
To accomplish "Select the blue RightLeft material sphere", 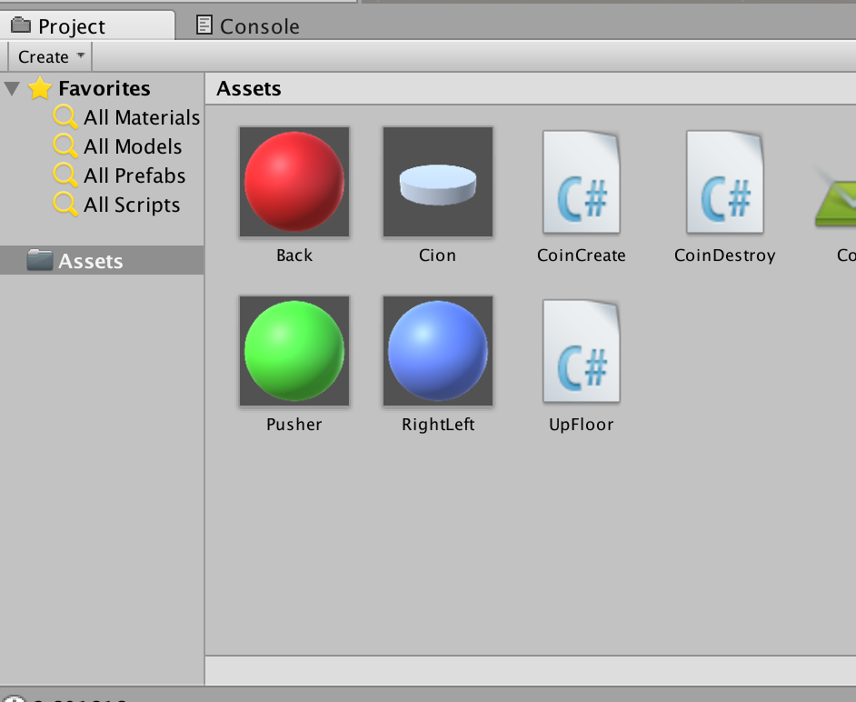I will click(x=438, y=351).
